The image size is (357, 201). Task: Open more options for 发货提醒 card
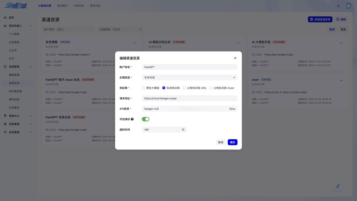click(135, 43)
